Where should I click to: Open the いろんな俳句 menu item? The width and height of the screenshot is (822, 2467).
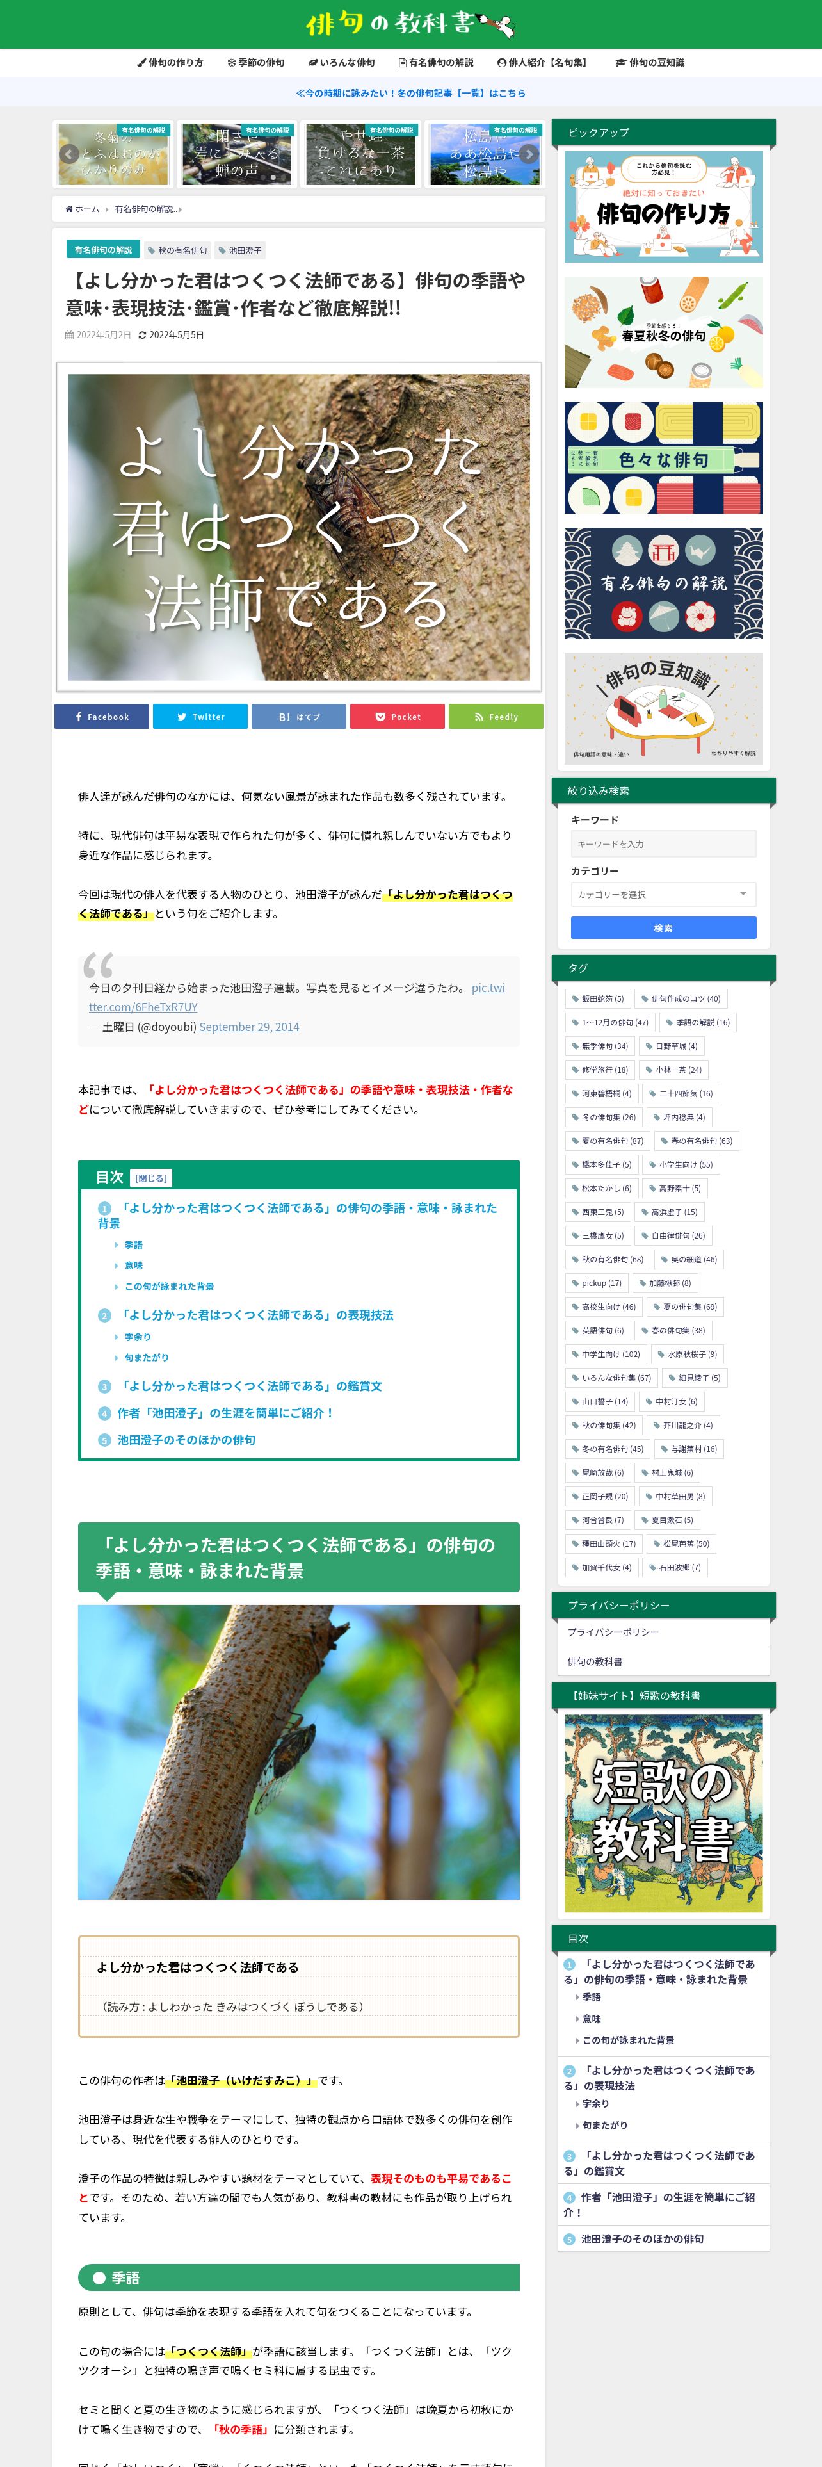pos(342,62)
